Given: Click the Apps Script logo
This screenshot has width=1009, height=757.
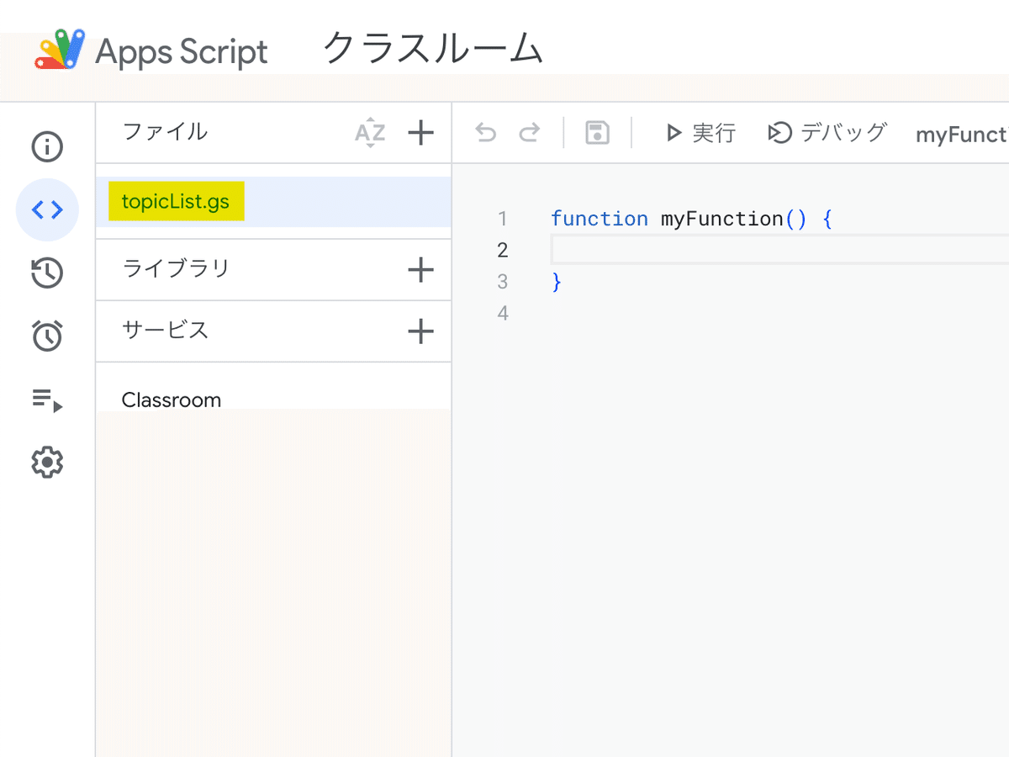Looking at the screenshot, I should click(151, 50).
